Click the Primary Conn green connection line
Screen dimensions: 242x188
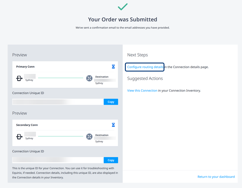point(60,78)
